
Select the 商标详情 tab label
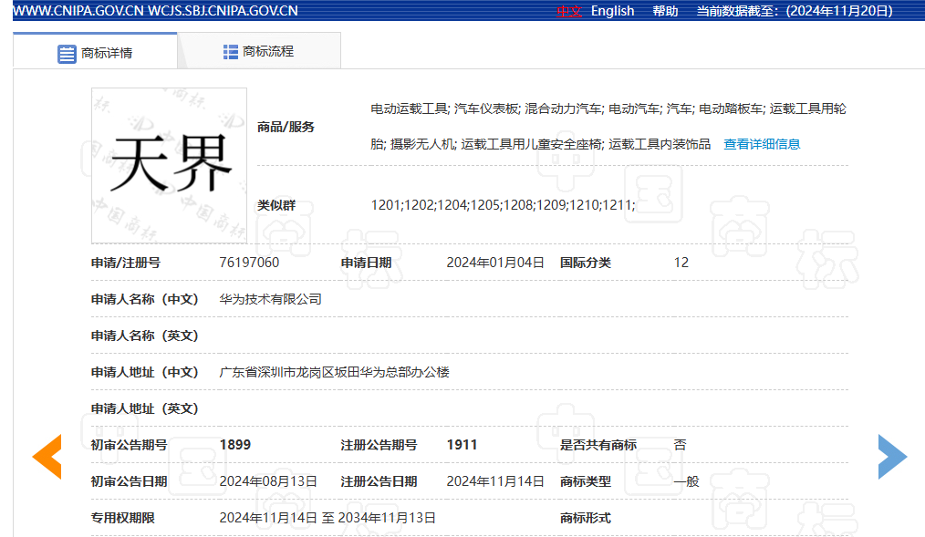(107, 53)
